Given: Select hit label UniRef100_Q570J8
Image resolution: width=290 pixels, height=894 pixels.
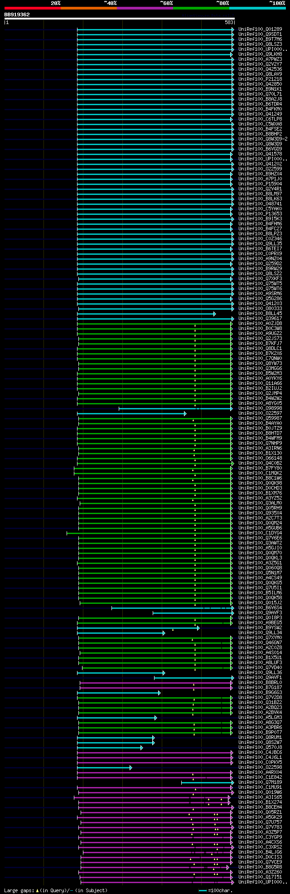Looking at the screenshot, I should pos(260,747).
